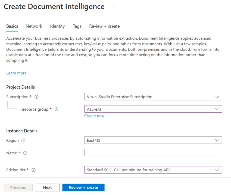231x195 pixels.
Task: Switch to the Review + create tab
Action: [x=104, y=26]
